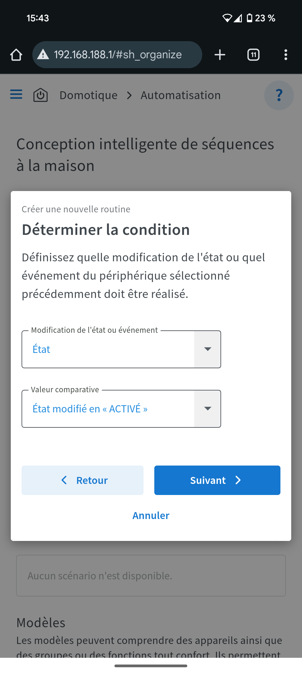This screenshot has width=302, height=674.
Task: Open the hamburger navigation menu
Action: [x=16, y=95]
